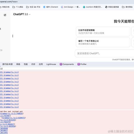This screenshot has width=134, height=134.
Task: Select the 我今天能帮你 heading text
Action: pyautogui.click(x=124, y=21)
